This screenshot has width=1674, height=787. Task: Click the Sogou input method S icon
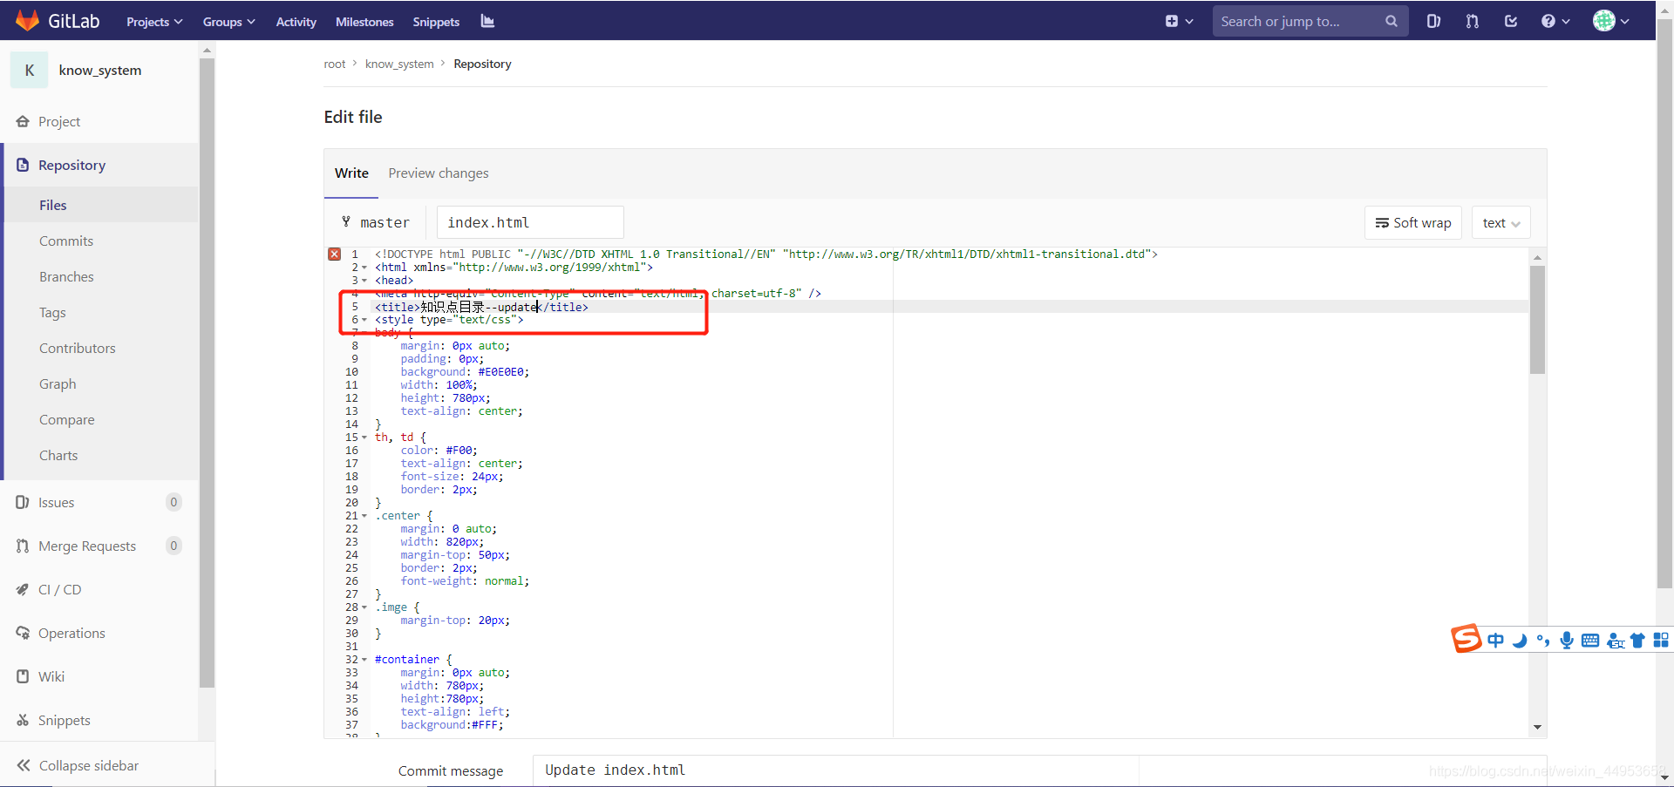pos(1466,639)
